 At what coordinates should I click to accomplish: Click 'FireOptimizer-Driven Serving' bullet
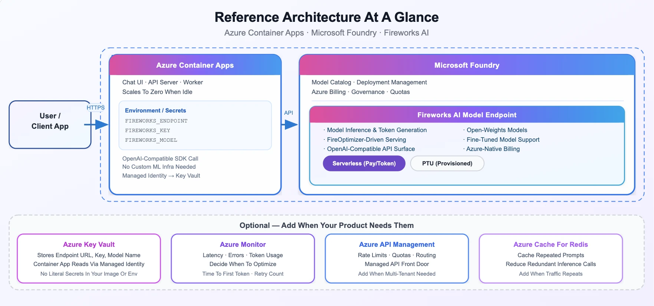coord(365,140)
